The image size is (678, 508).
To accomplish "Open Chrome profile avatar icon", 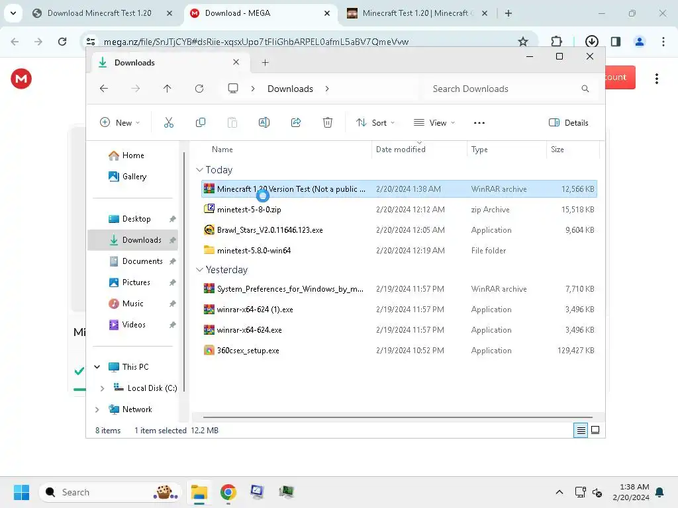I will coord(640,42).
